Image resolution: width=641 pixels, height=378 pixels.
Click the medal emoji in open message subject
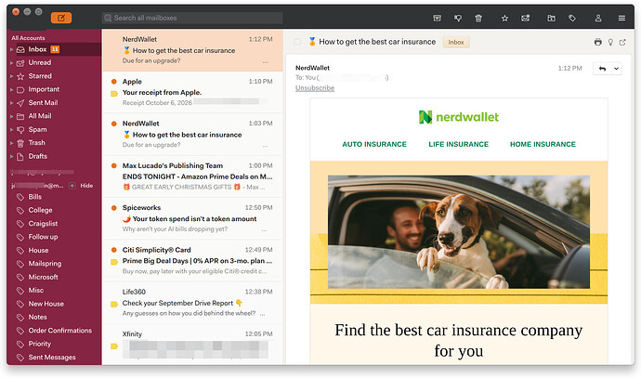(x=312, y=42)
